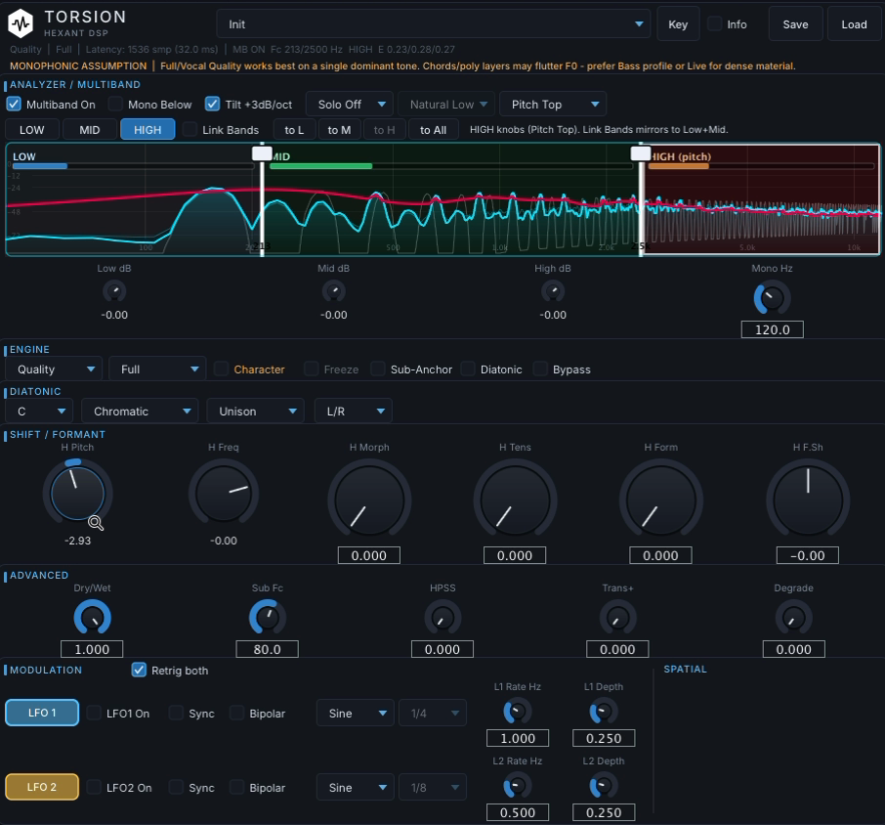Click the Trans+ knob
This screenshot has height=825, width=885.
coord(617,617)
